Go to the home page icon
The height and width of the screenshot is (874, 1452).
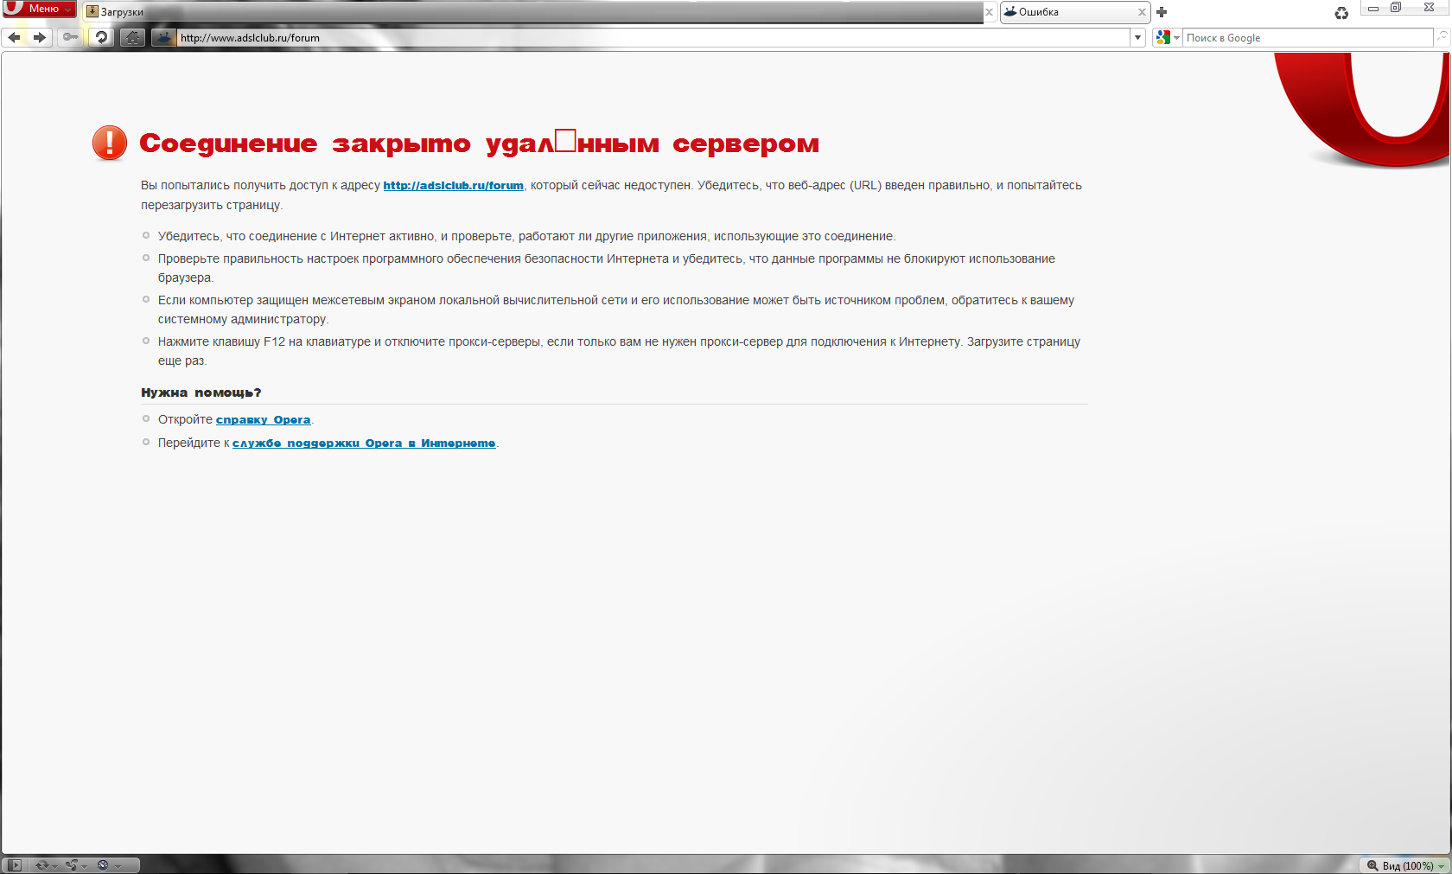132,37
